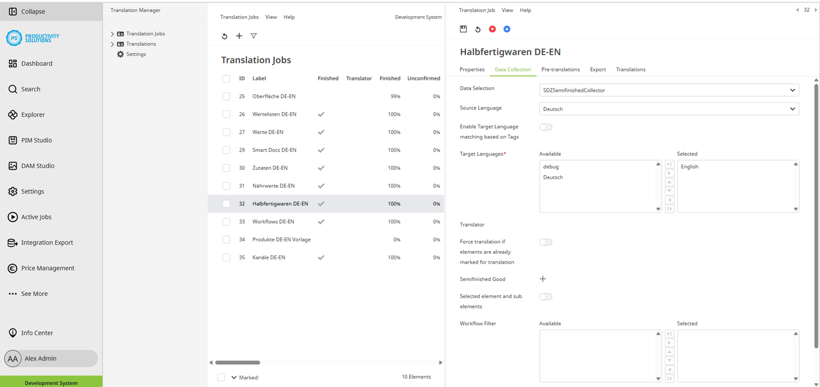Open the View menu in the job detail panel
The width and height of the screenshot is (820, 387).
click(x=507, y=10)
